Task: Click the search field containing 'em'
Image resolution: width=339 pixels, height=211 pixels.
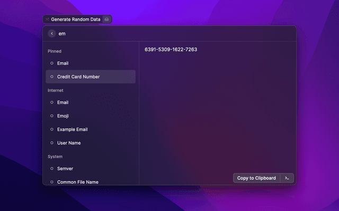Action: [169, 33]
